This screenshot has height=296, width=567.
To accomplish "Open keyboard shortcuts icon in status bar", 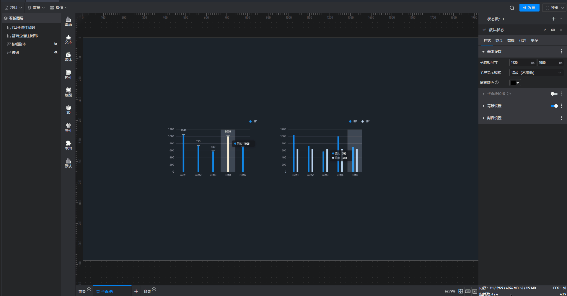I will coord(468,291).
